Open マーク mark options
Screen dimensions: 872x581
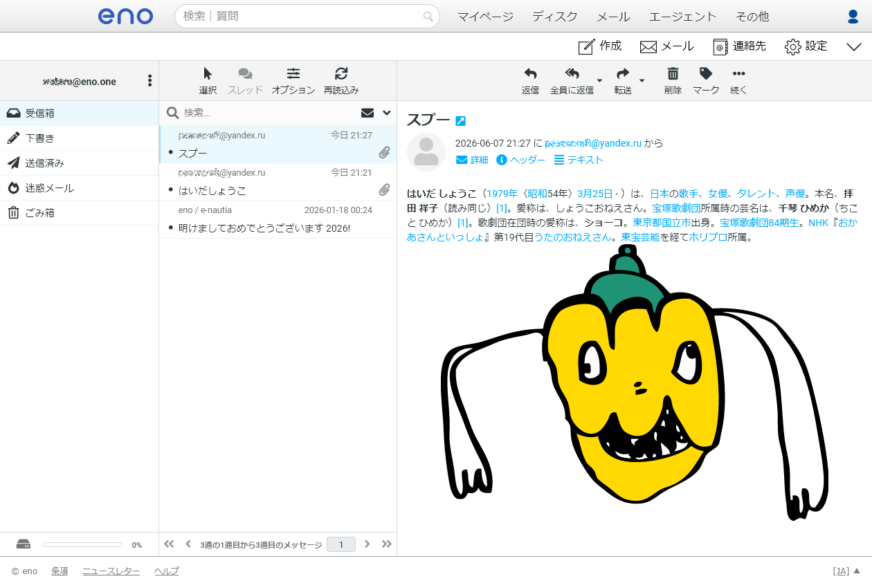[706, 81]
